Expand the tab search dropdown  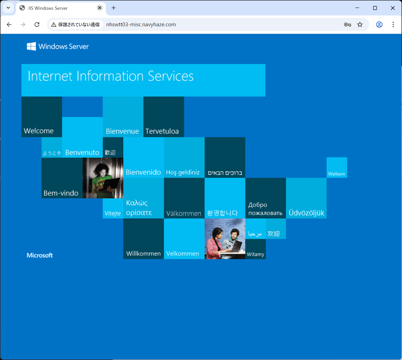8,8
